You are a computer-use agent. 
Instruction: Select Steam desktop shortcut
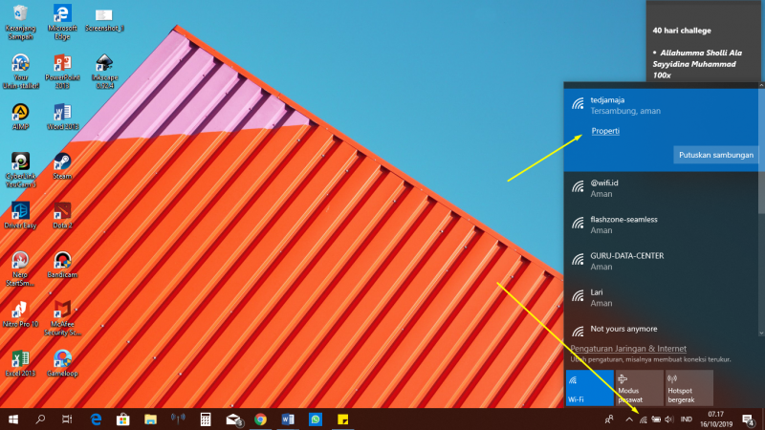pos(62,165)
